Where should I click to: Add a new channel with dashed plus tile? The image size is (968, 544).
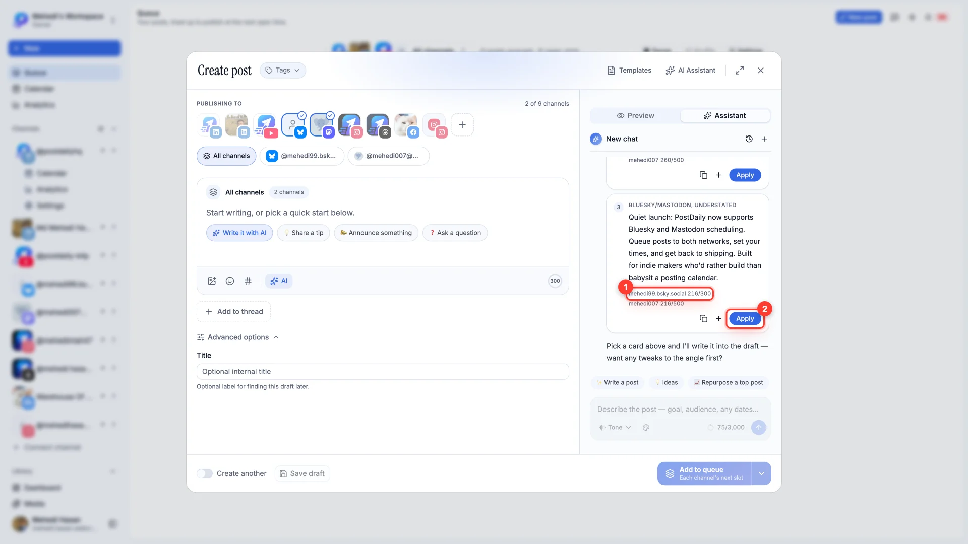pos(462,125)
